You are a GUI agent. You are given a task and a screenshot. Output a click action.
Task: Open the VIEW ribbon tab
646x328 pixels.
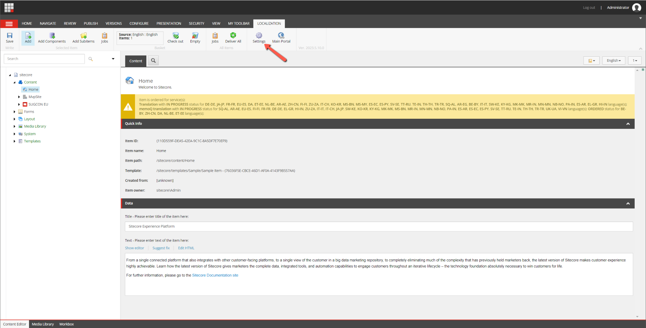pyautogui.click(x=216, y=24)
